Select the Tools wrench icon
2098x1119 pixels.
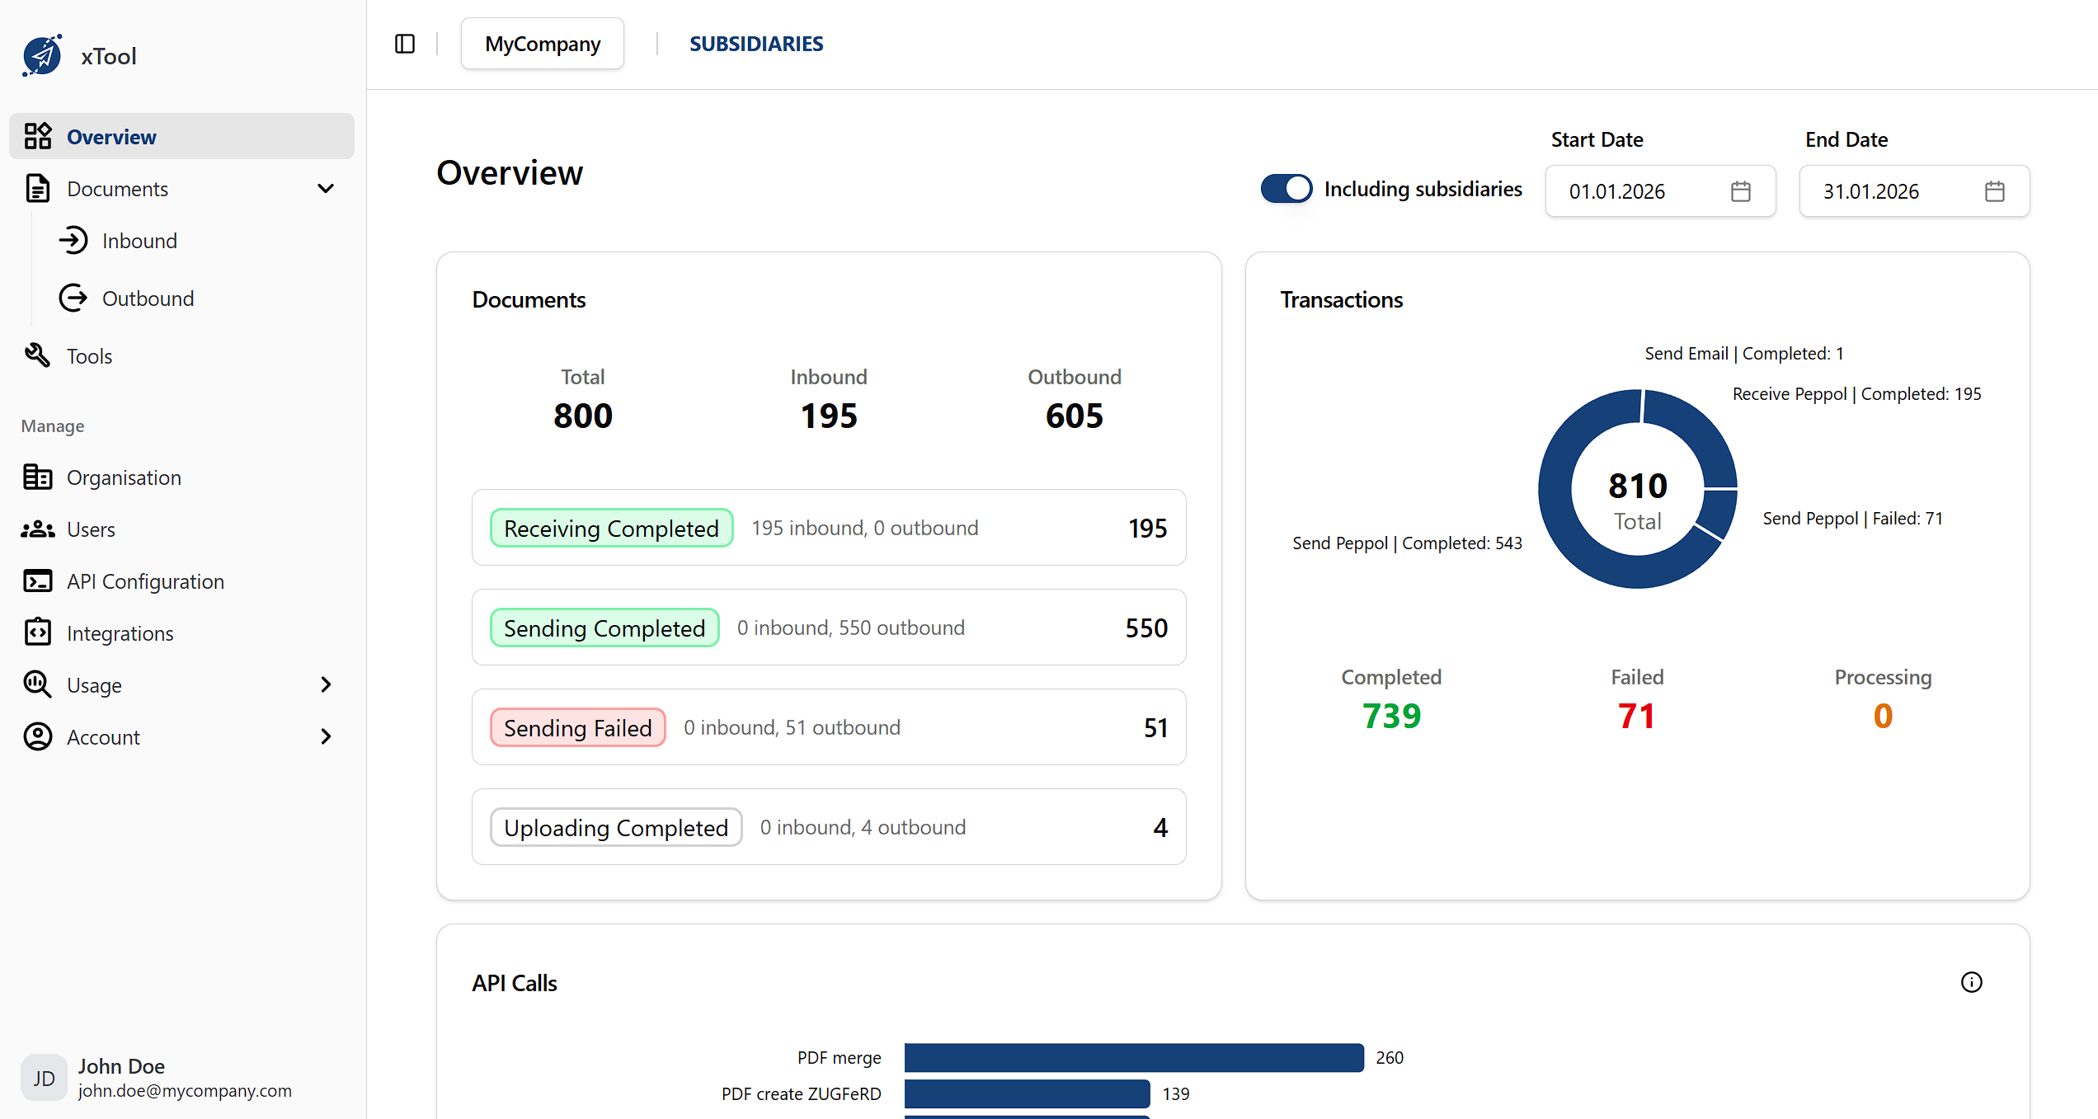coord(37,355)
